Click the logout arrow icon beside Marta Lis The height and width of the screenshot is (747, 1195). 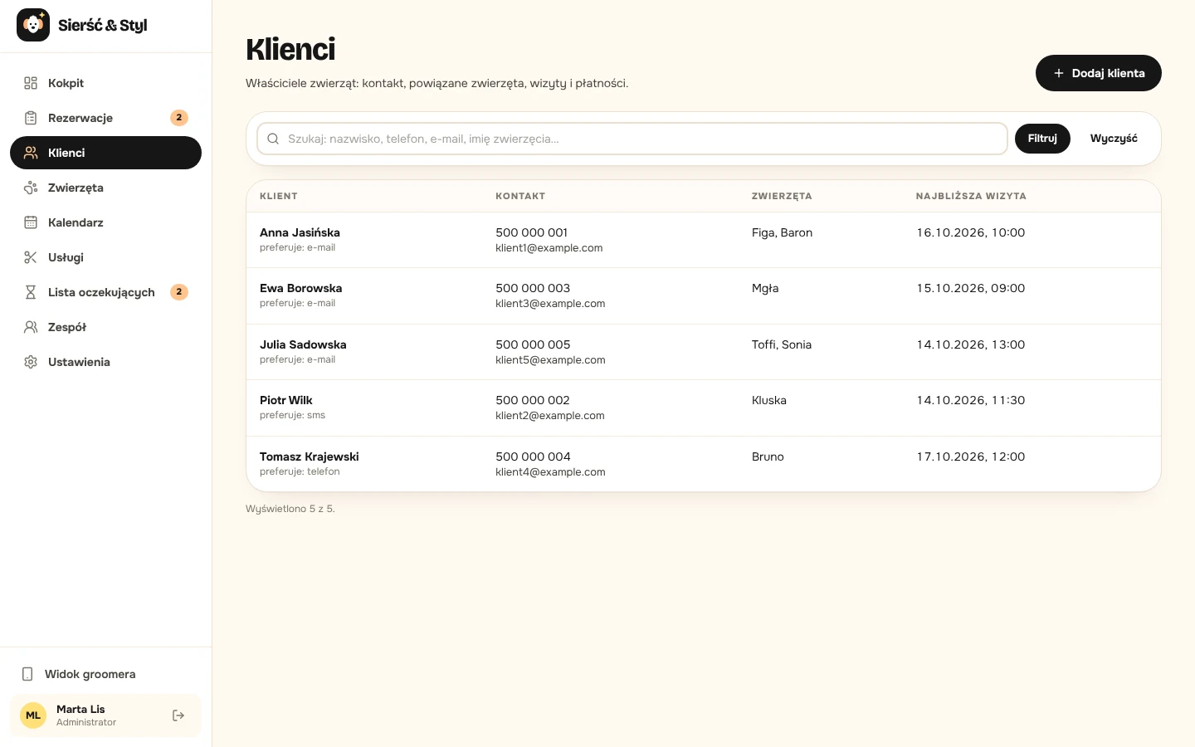(x=178, y=715)
